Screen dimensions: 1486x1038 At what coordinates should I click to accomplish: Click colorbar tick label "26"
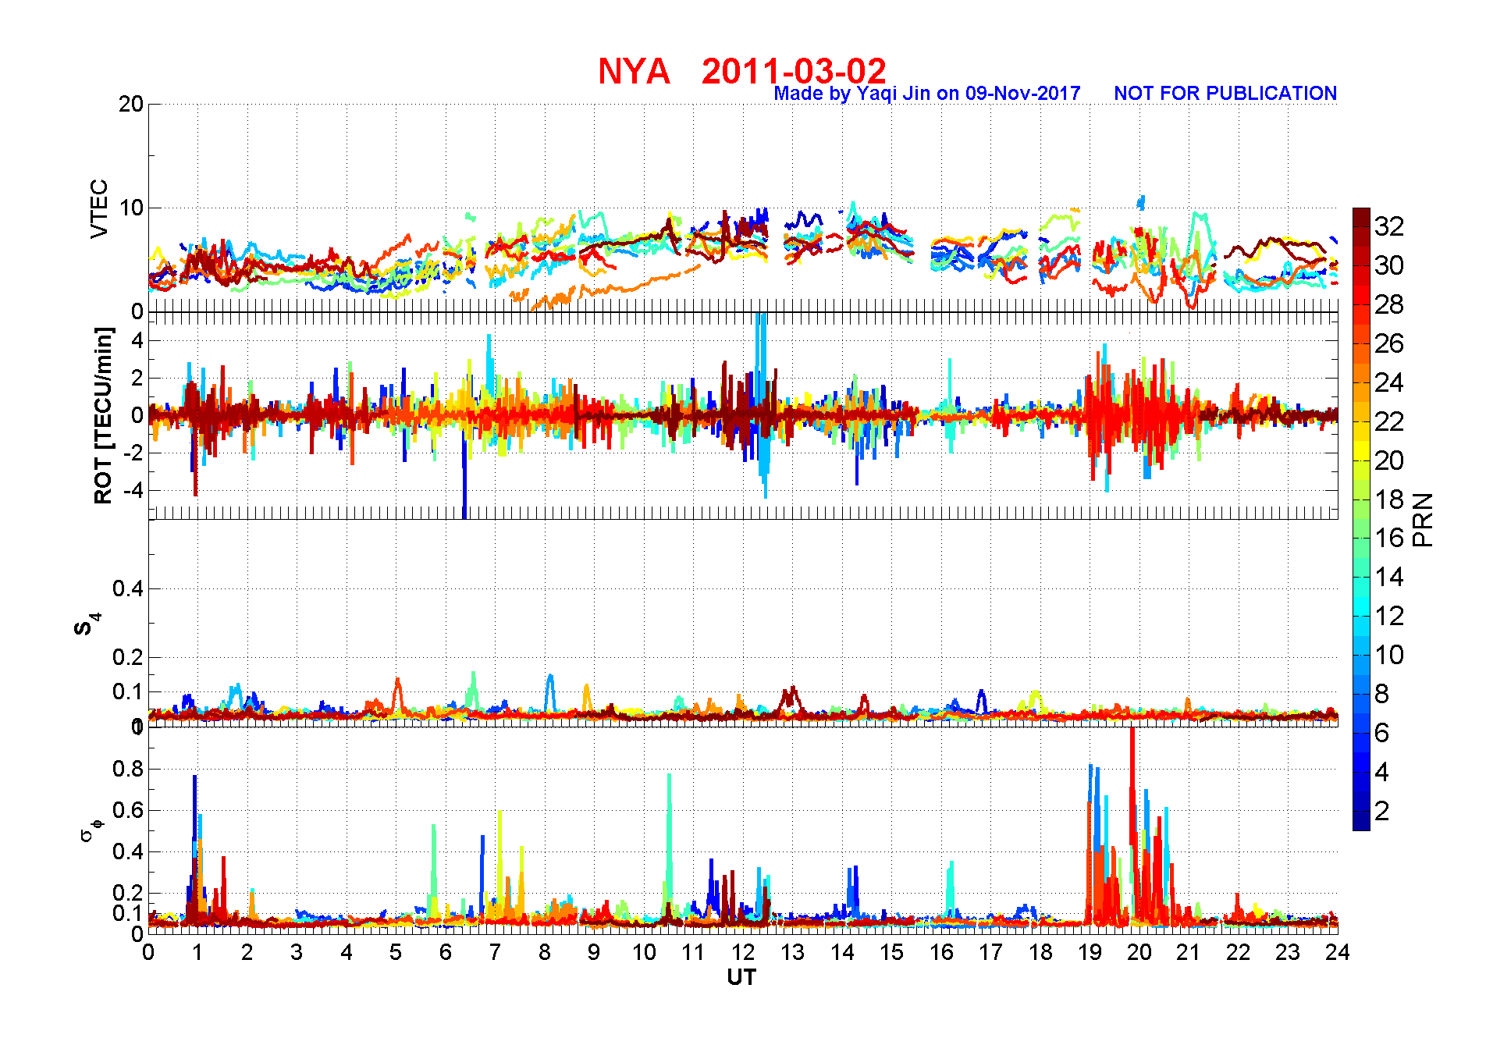tap(1389, 343)
